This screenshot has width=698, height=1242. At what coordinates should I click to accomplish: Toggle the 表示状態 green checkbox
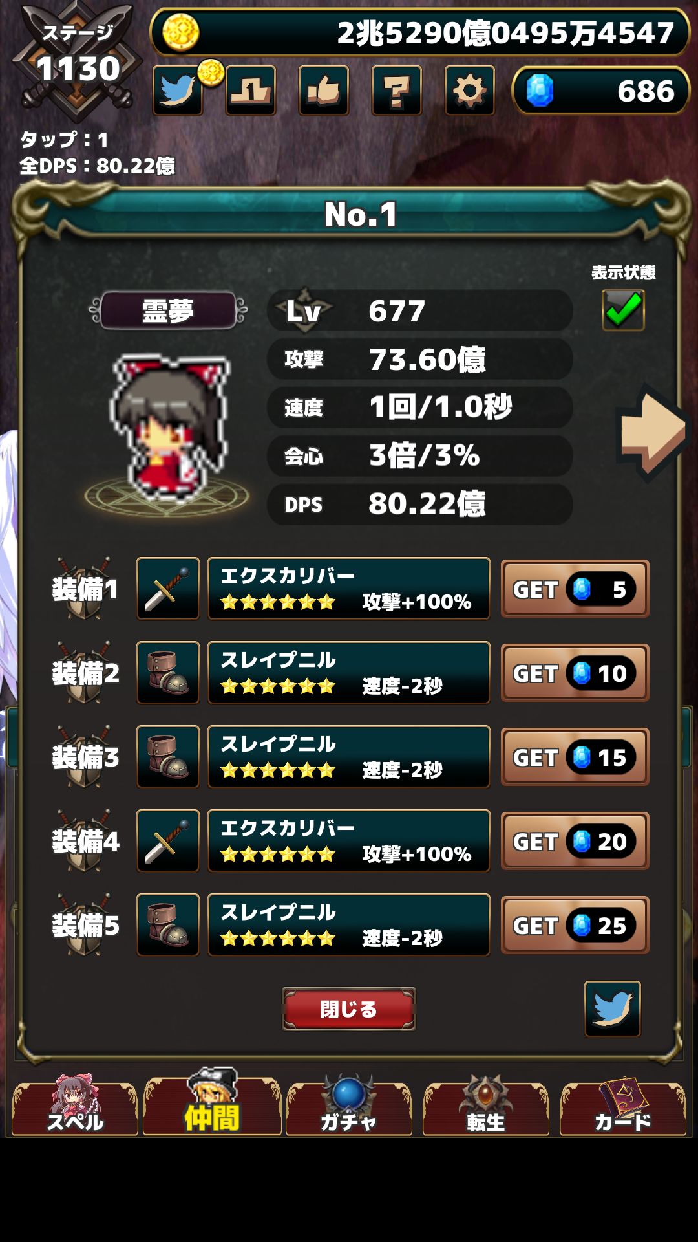point(623,310)
